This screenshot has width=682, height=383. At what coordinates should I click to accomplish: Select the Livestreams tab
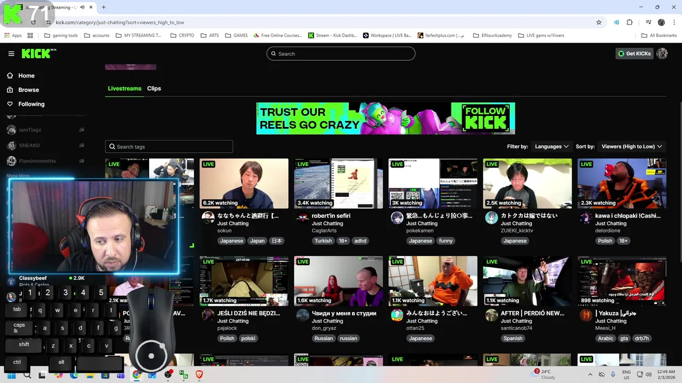pos(125,88)
